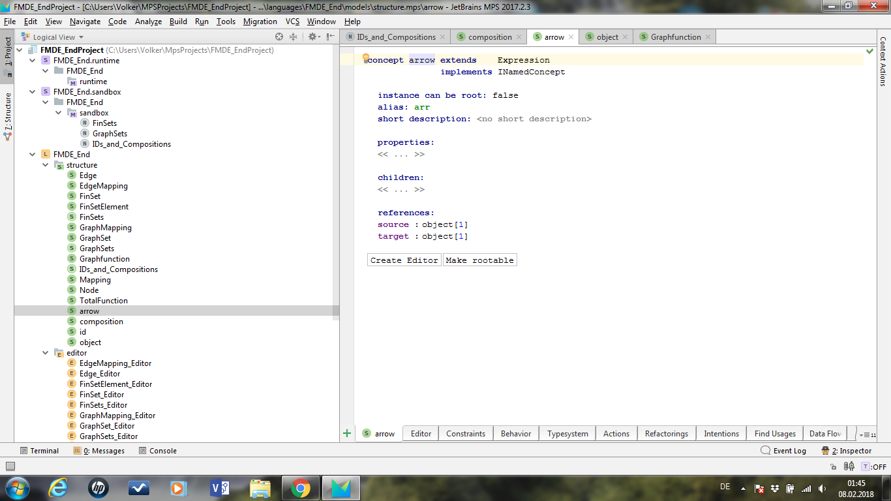Toggle the read-only lock icon in status bar
This screenshot has height=501, width=891.
pos(834,467)
